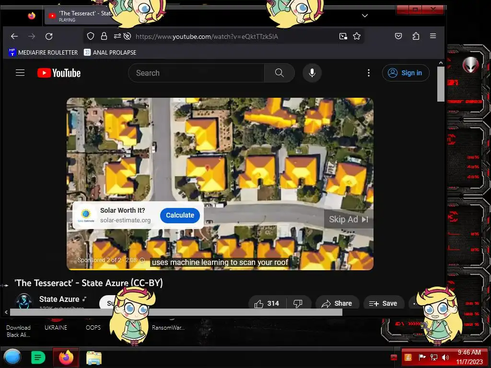Image resolution: width=491 pixels, height=368 pixels.
Task: Open YouTube settings three-dot menu
Action: [x=369, y=73]
